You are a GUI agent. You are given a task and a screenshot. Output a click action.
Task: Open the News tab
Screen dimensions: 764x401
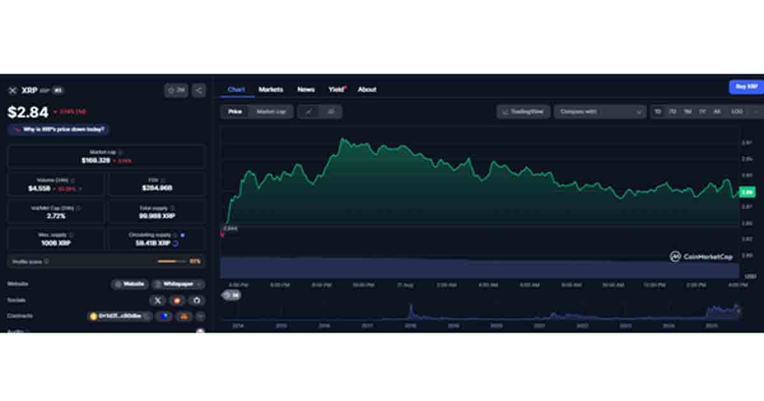click(x=306, y=90)
